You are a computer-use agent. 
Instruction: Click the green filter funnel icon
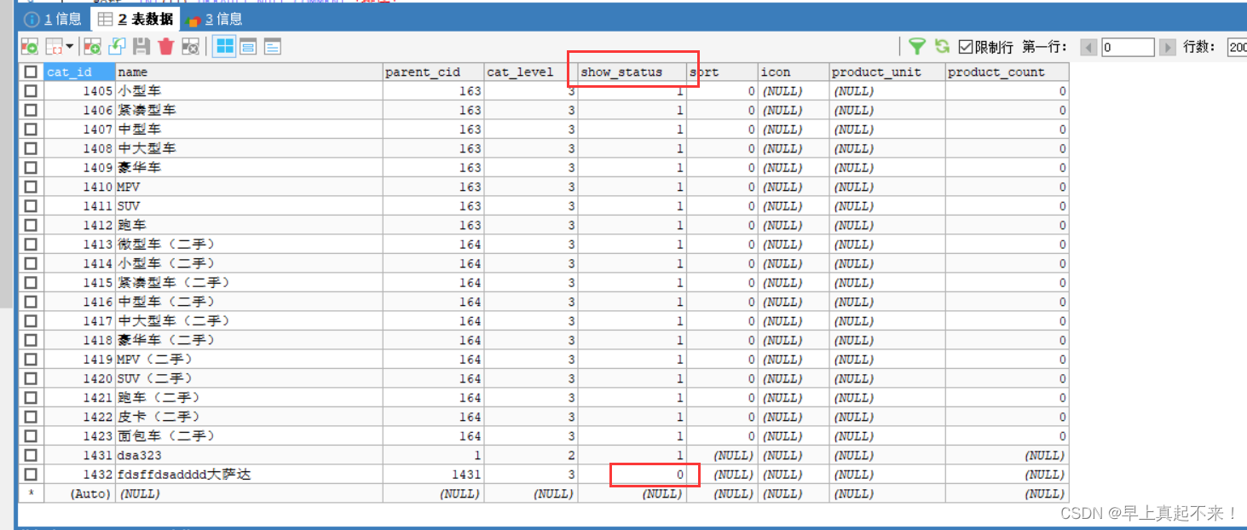click(x=917, y=46)
